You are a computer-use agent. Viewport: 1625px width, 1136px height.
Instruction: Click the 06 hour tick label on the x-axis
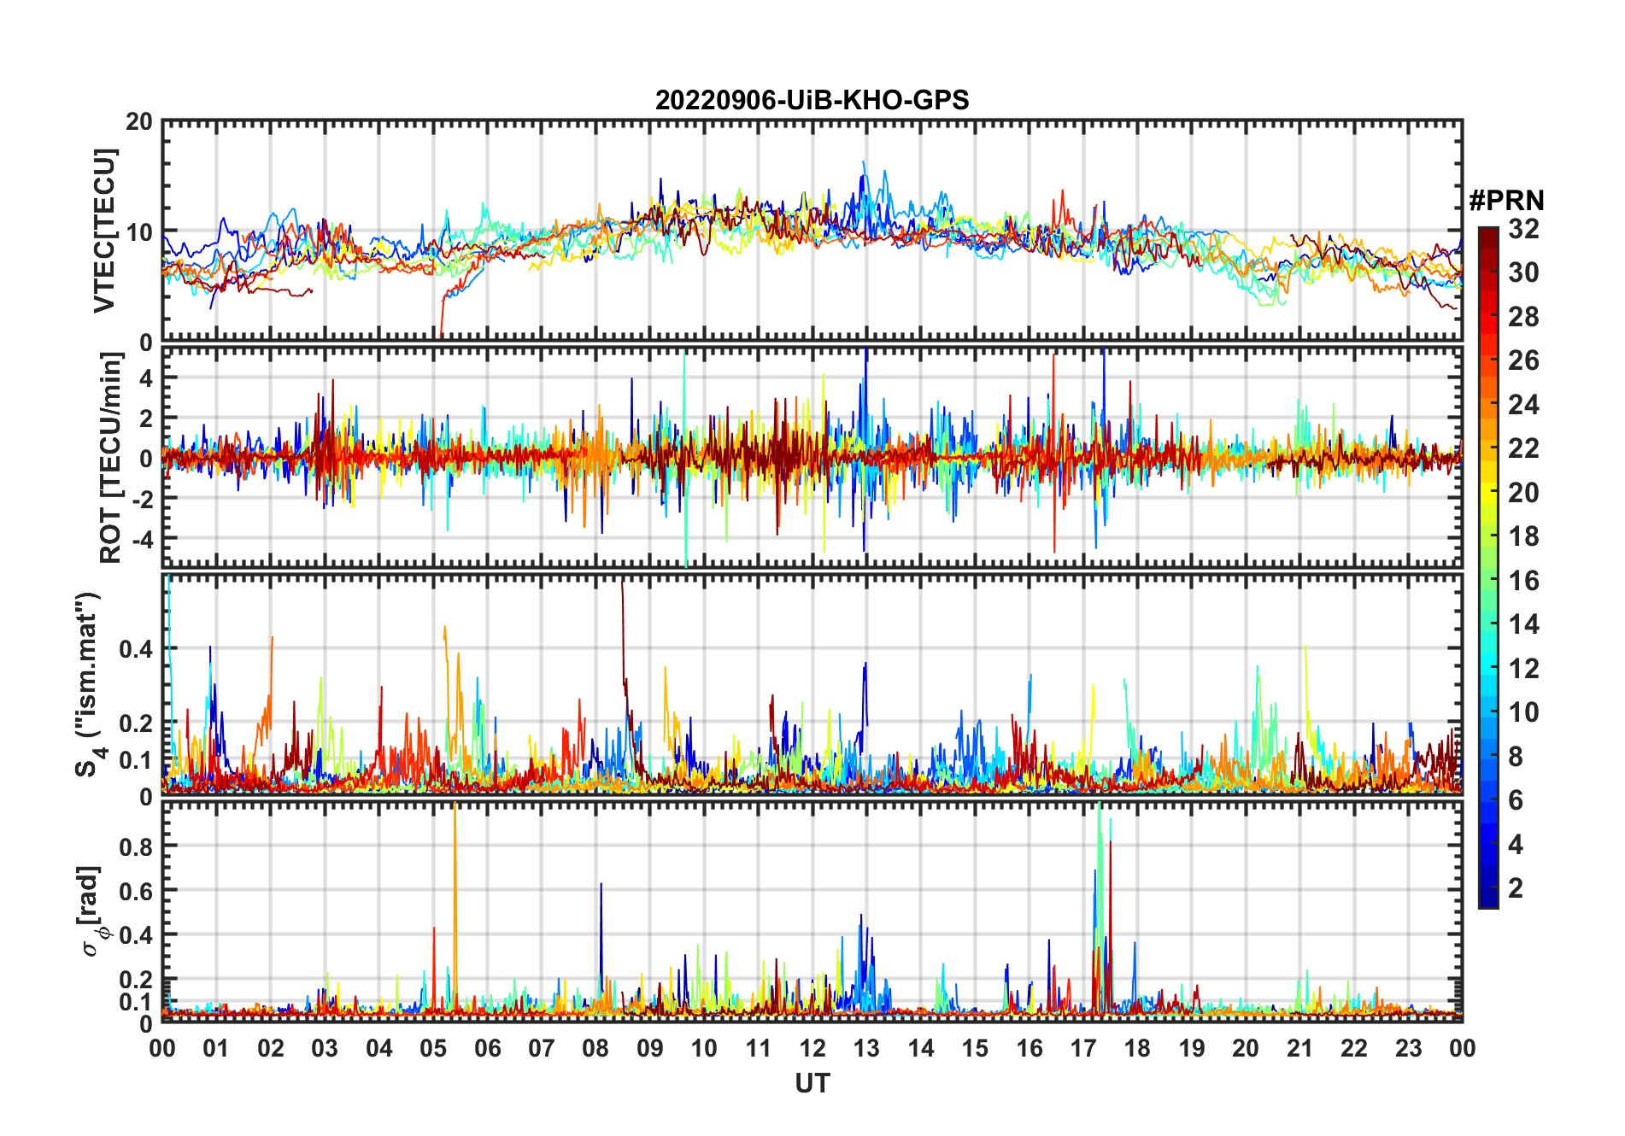488,1048
